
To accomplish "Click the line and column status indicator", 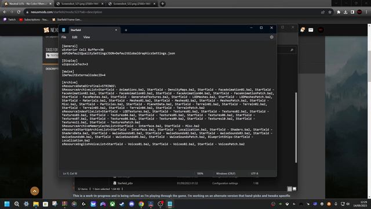I will coord(70,174).
